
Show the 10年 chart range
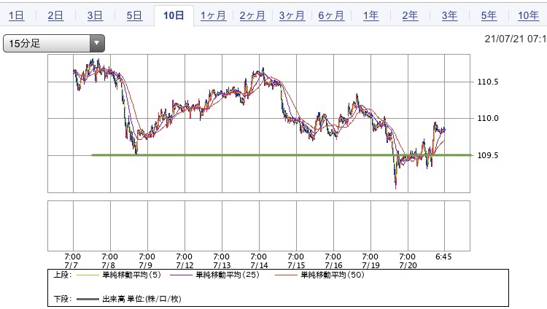[x=528, y=16]
